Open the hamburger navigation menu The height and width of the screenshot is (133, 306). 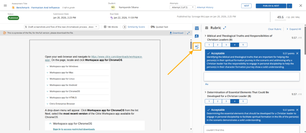[5, 6]
